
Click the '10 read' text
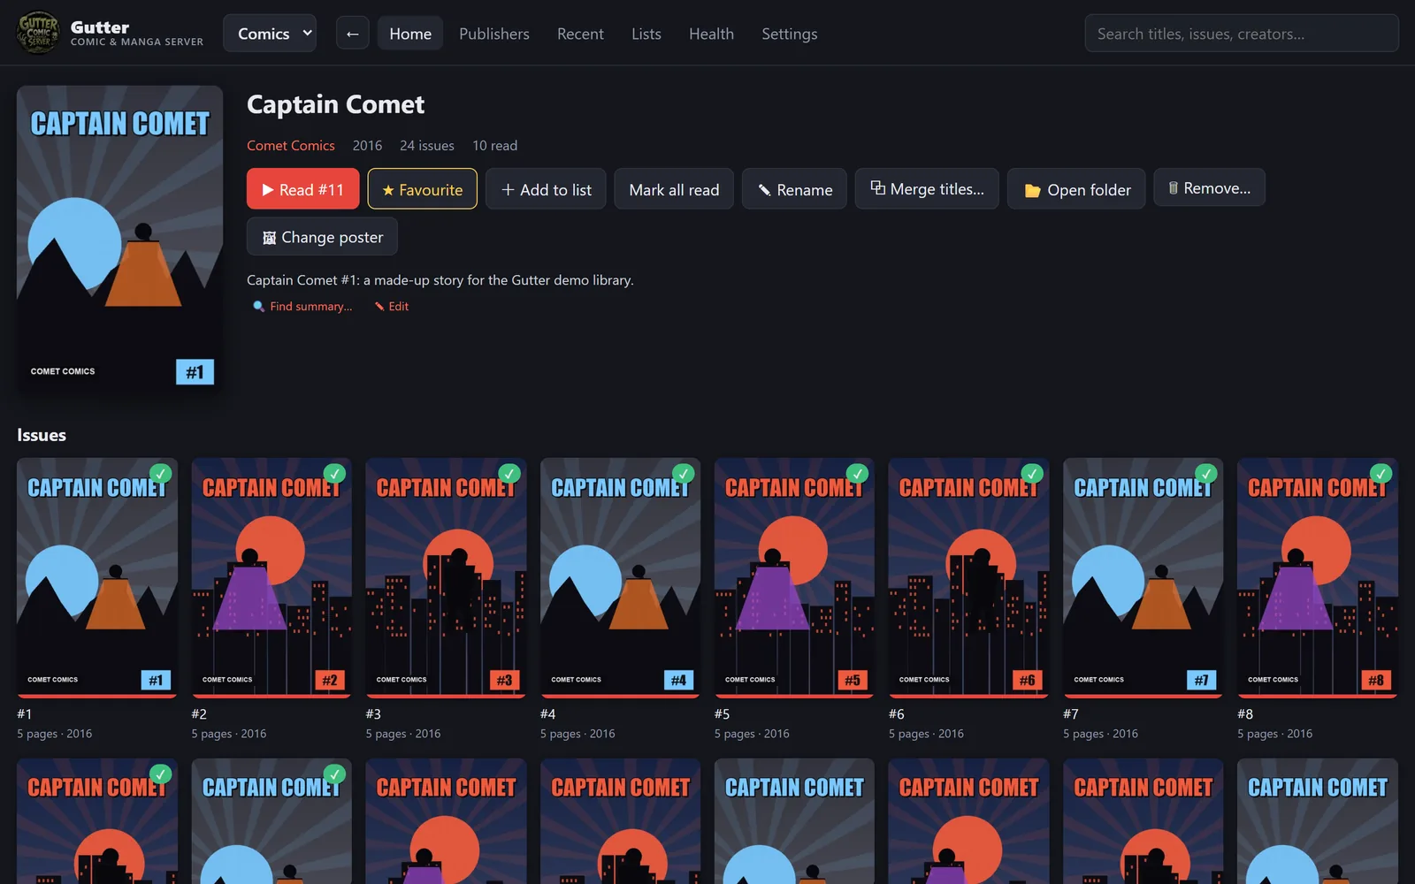tap(495, 146)
